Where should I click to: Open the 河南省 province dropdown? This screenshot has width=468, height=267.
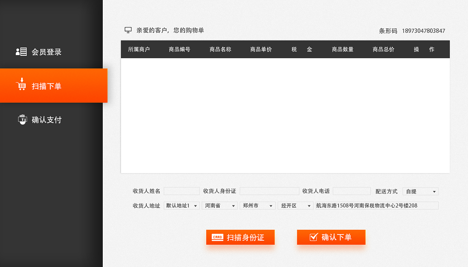pos(219,205)
